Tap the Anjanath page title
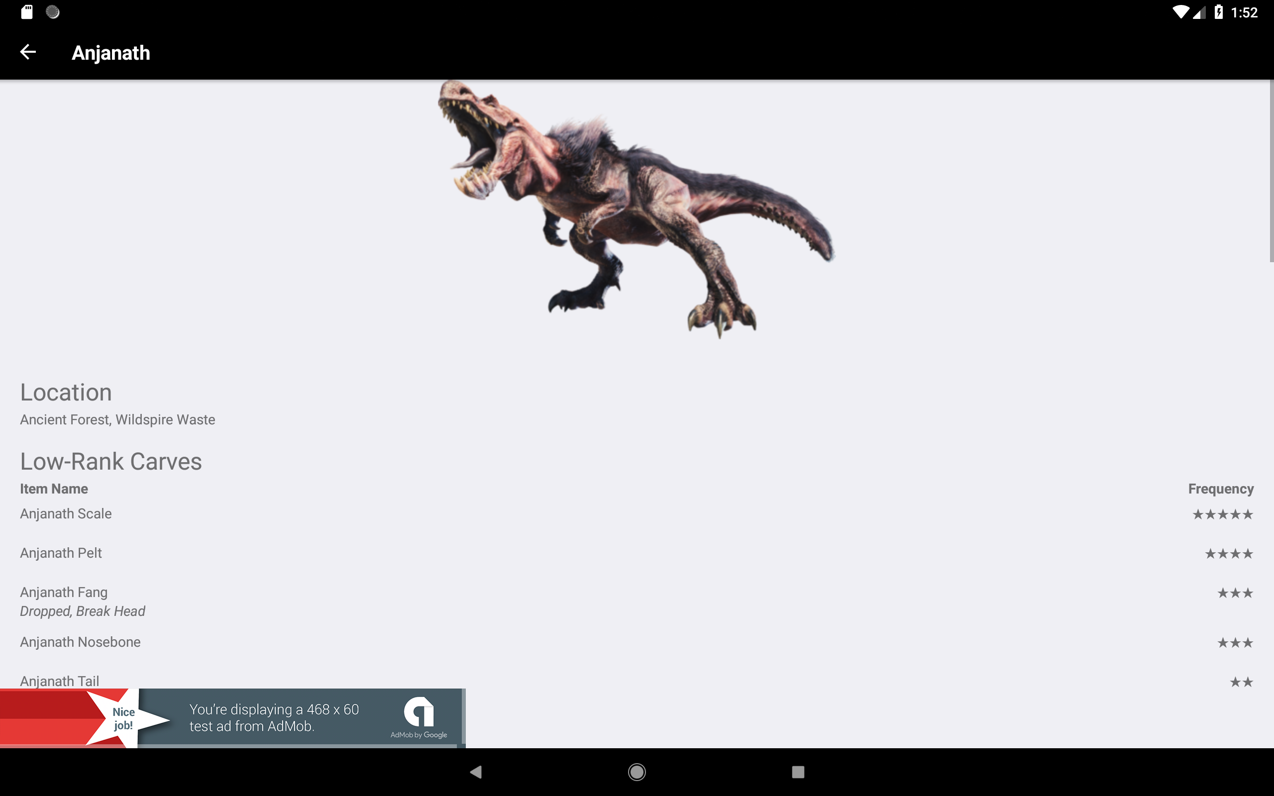Viewport: 1274px width, 796px height. pyautogui.click(x=110, y=53)
